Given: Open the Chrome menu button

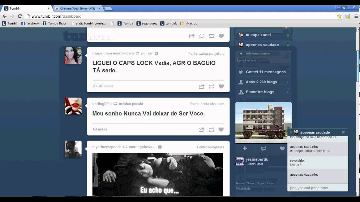Looking at the screenshot, I should [x=356, y=16].
